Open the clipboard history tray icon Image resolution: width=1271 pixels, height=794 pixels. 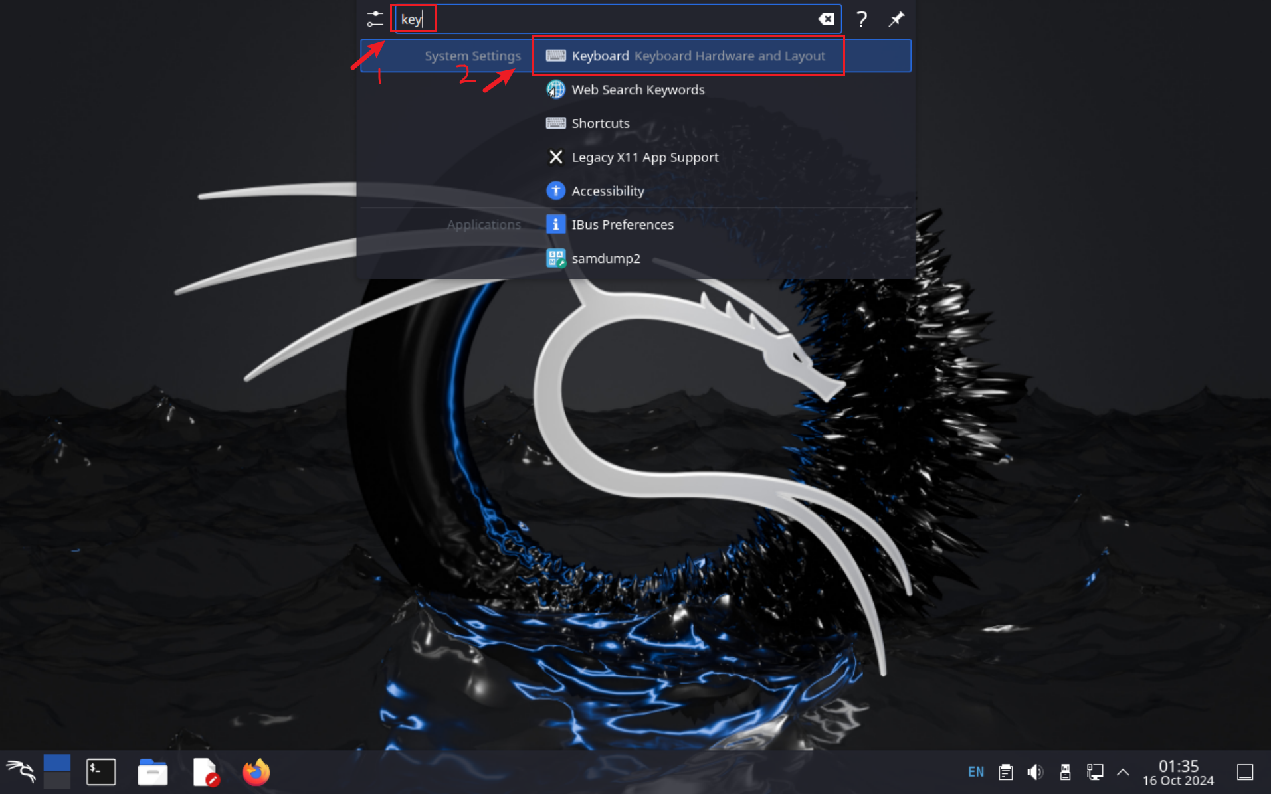pyautogui.click(x=1005, y=771)
